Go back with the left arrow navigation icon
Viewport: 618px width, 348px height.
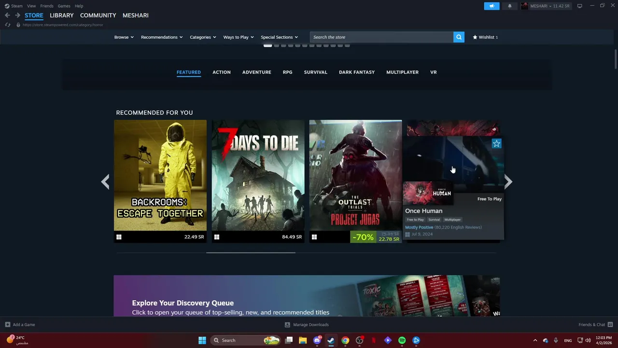(7, 15)
